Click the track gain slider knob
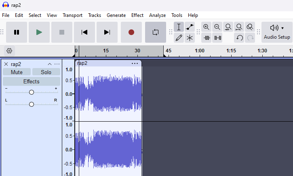The height and width of the screenshot is (176, 293). [x=32, y=92]
